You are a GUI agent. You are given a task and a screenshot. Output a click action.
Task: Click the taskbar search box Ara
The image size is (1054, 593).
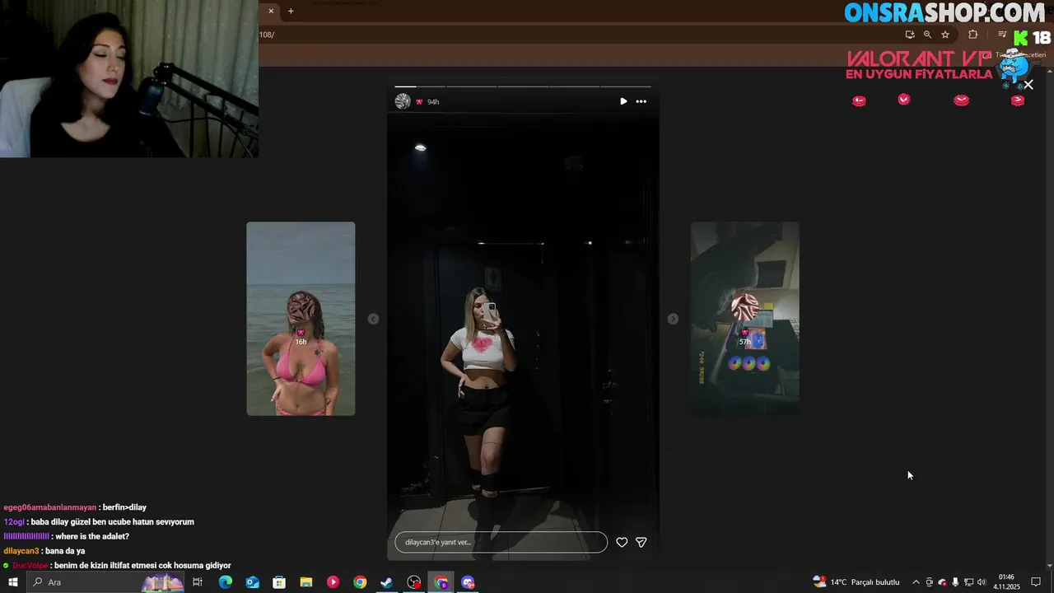pyautogui.click(x=107, y=582)
